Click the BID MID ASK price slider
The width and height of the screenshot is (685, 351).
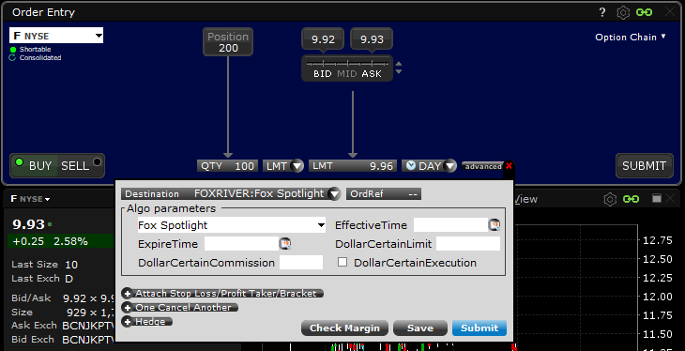(347, 68)
